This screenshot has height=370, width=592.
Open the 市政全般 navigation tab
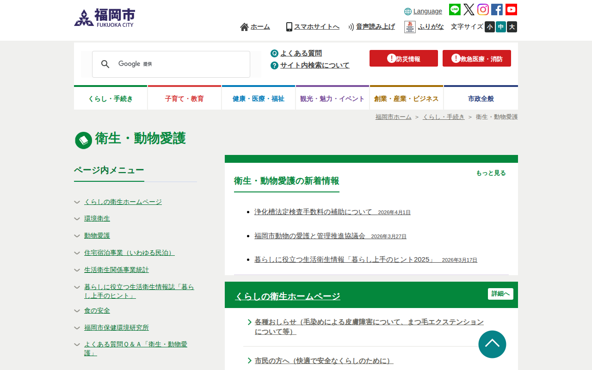(x=481, y=98)
